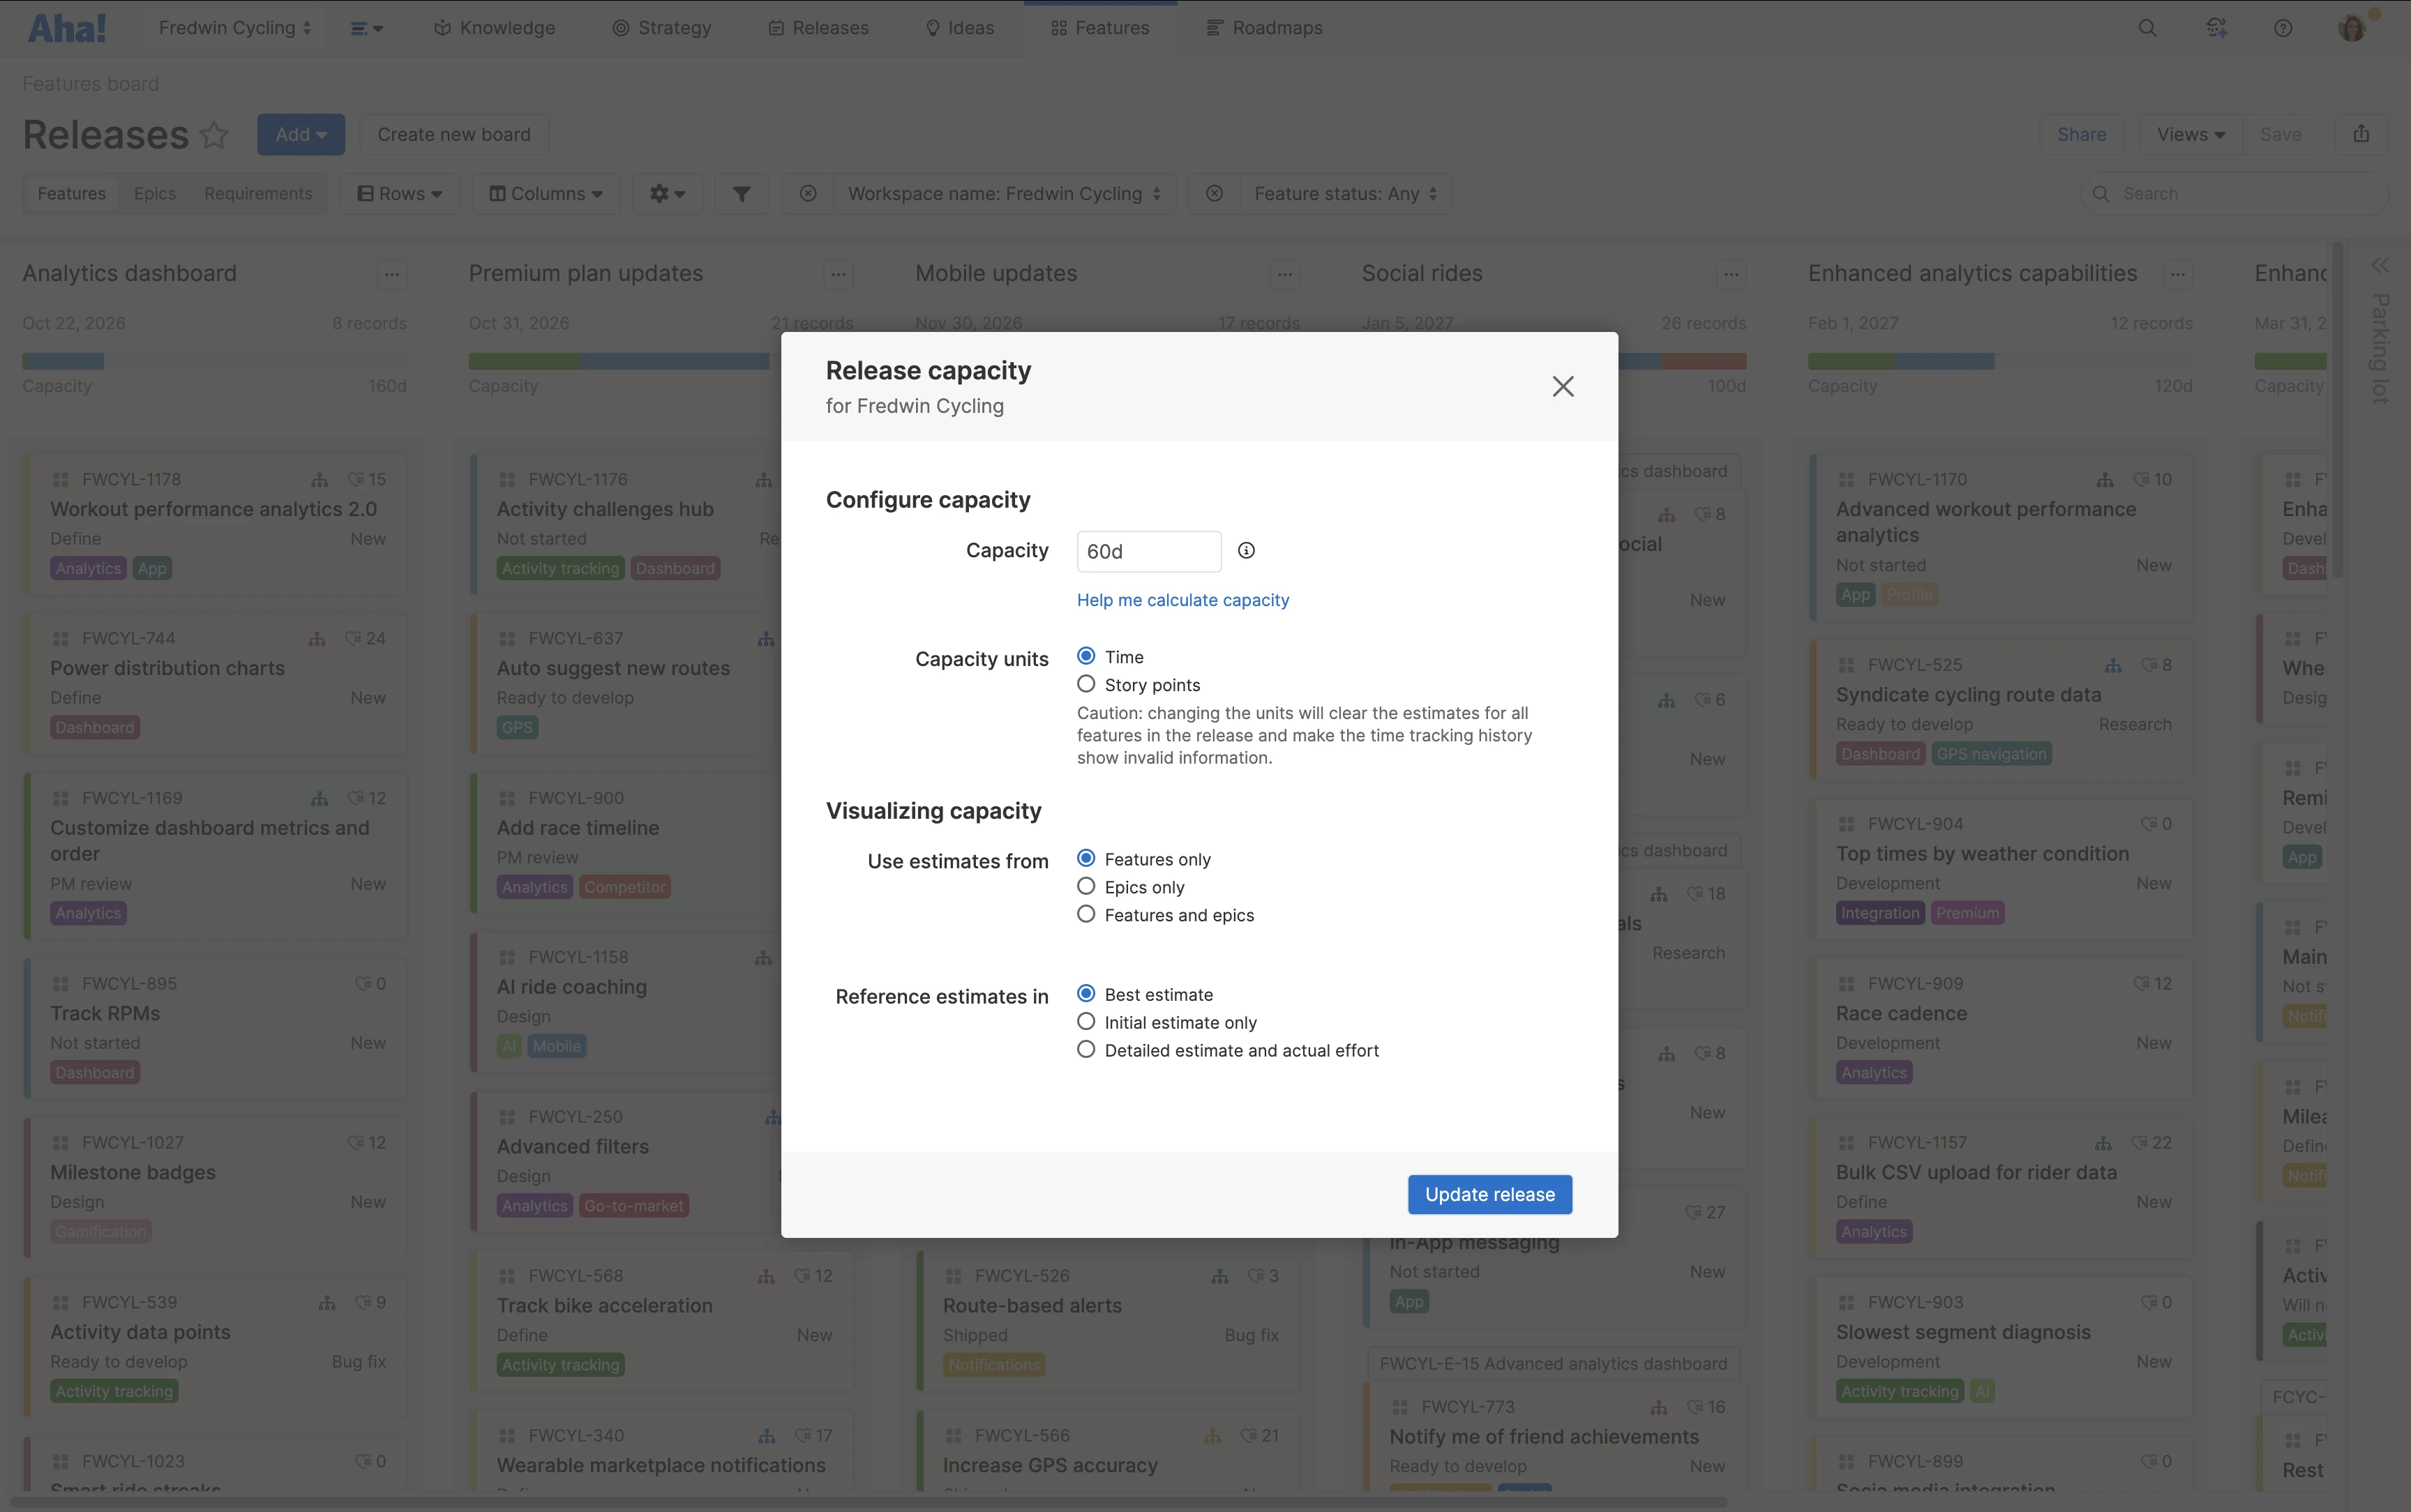Open the Columns dropdown

tap(546, 194)
